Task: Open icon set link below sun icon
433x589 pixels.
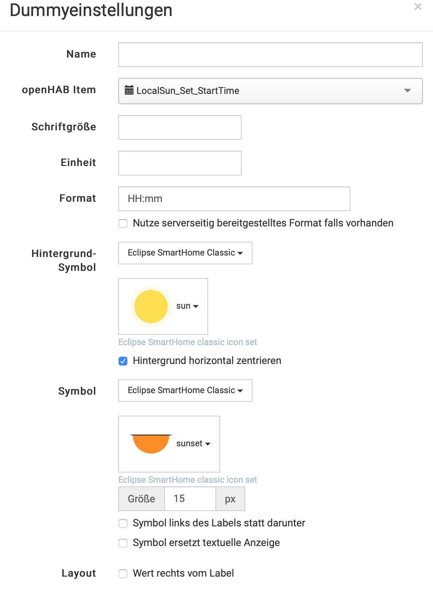Action: click(187, 342)
